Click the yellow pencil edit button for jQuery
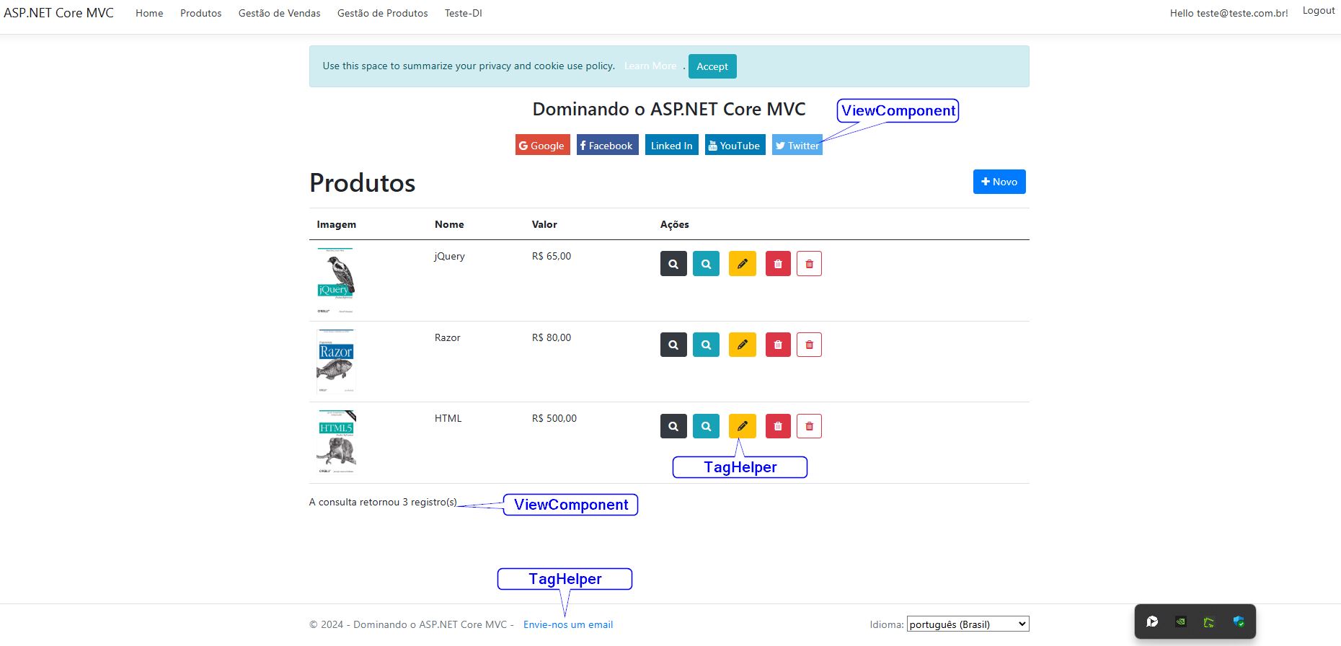1341x646 pixels. click(x=742, y=264)
